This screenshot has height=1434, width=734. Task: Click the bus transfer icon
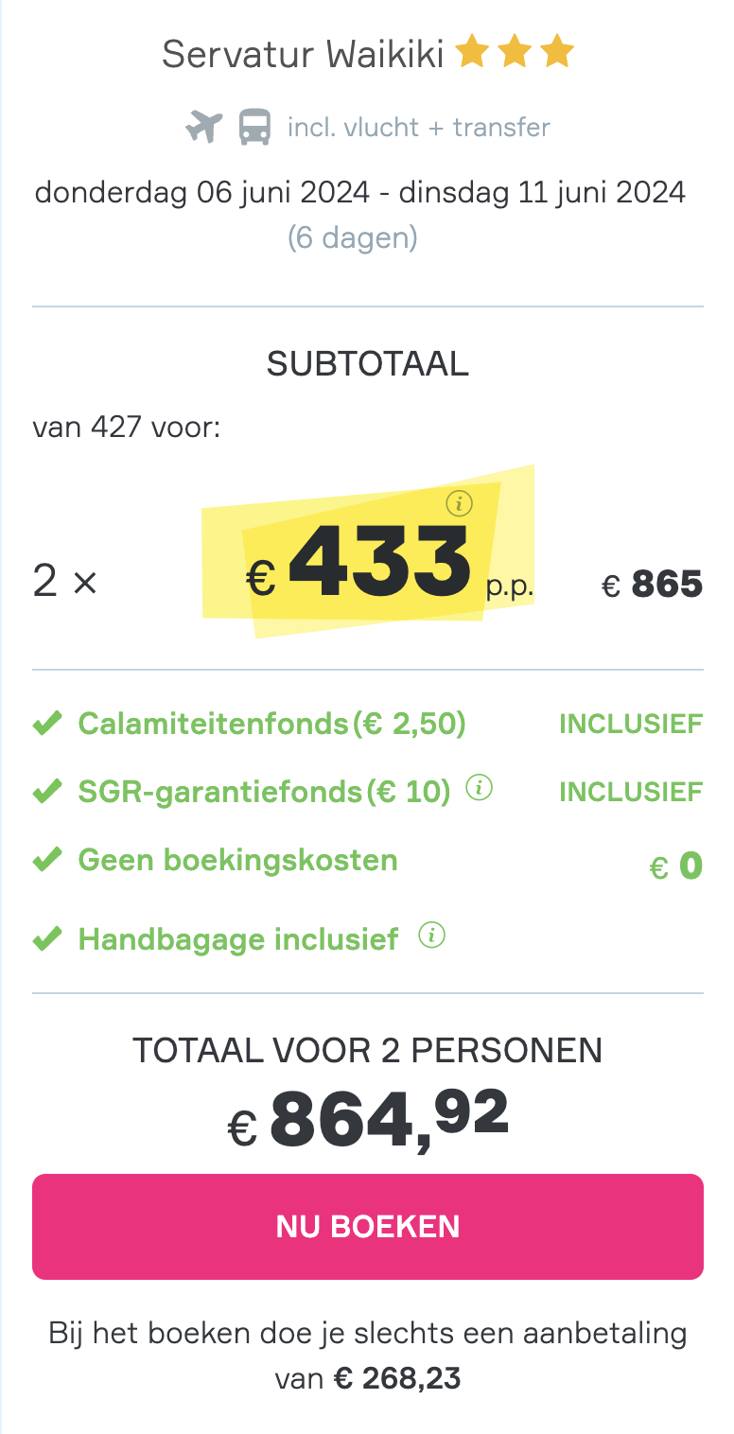point(254,127)
